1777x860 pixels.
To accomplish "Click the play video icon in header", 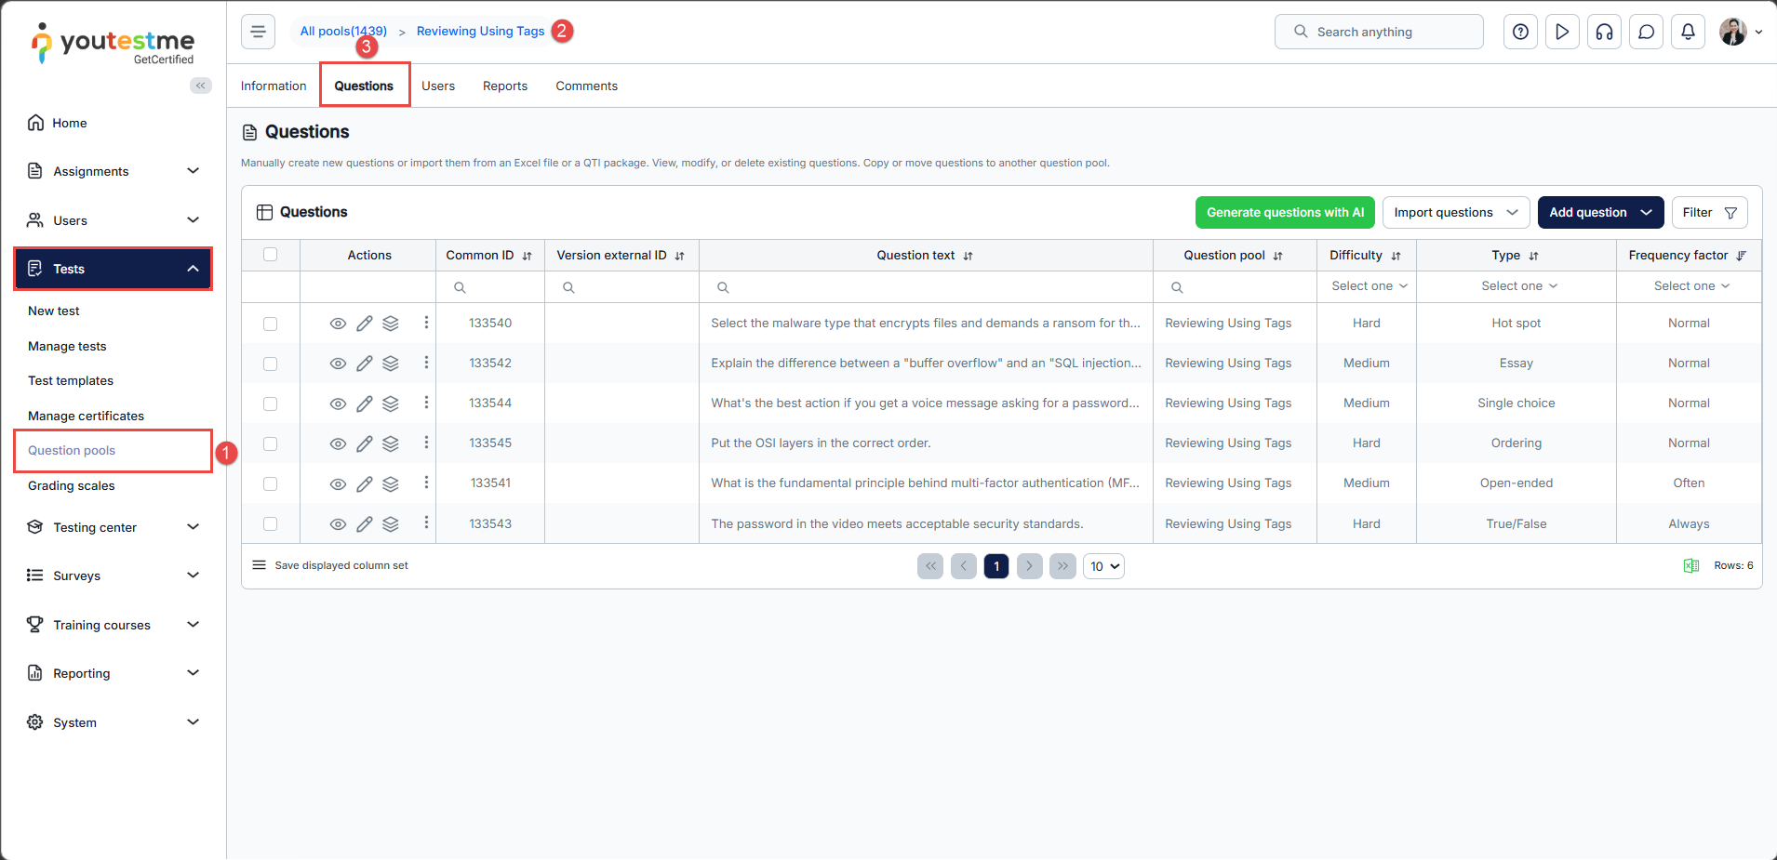I will coord(1562,32).
